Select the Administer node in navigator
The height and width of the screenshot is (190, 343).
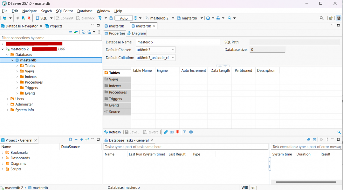tap(24, 104)
